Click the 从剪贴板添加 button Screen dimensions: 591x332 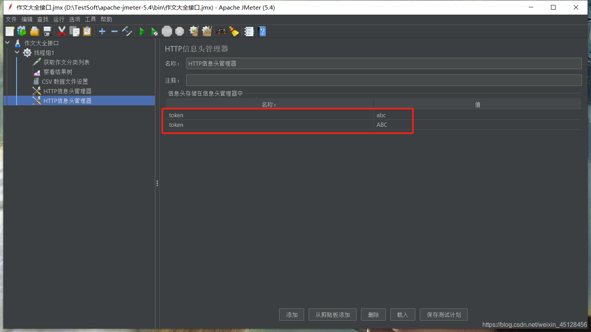333,315
